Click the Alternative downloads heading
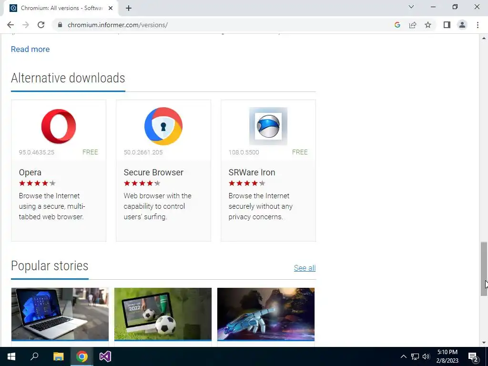 click(x=68, y=78)
